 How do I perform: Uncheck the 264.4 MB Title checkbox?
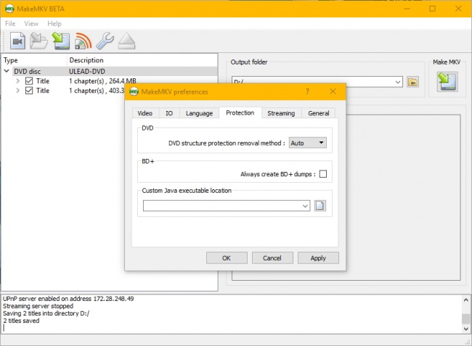point(29,81)
